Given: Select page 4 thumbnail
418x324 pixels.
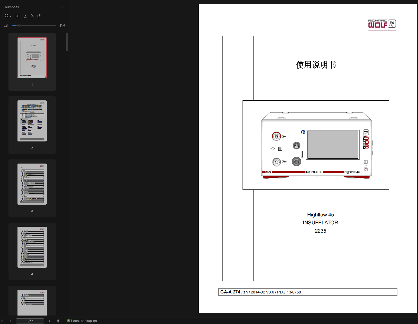Looking at the screenshot, I should (32, 247).
